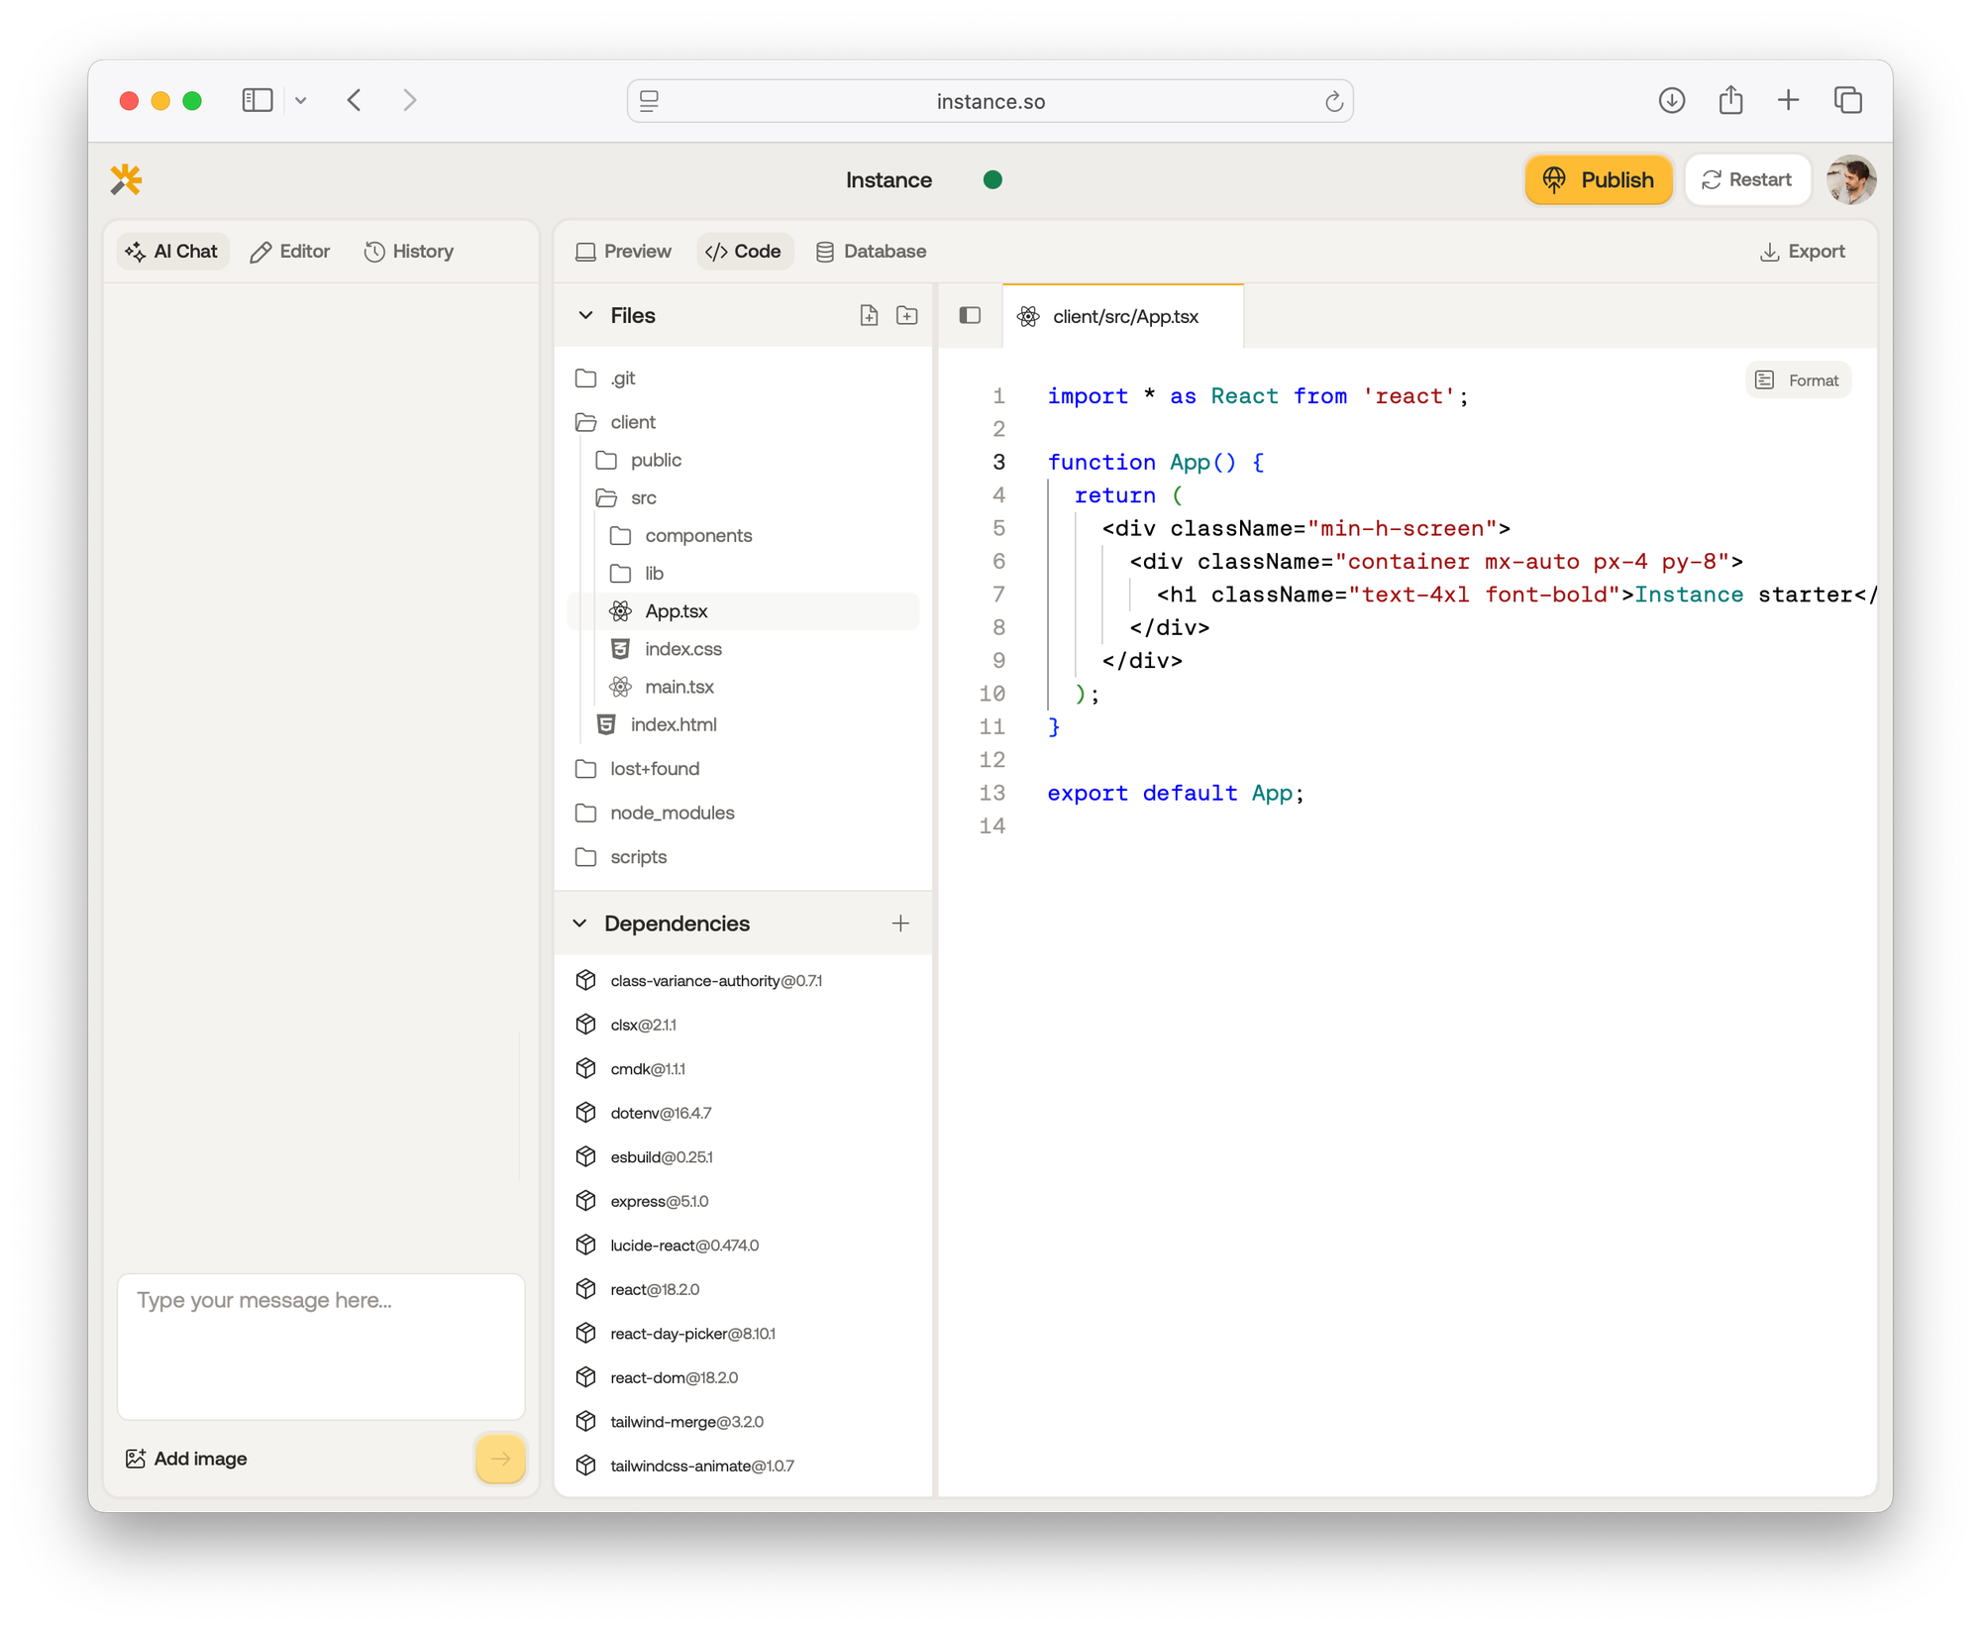The width and height of the screenshot is (1981, 1629).
Task: Collapse the Dependencies section chevron
Action: pyautogui.click(x=579, y=923)
